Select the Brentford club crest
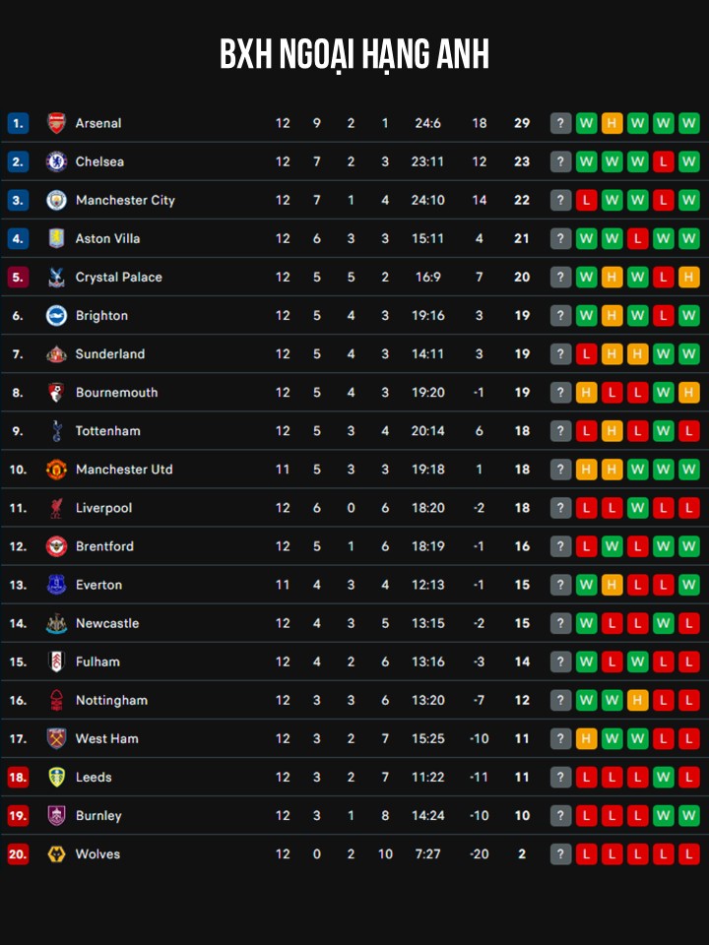 tap(56, 546)
